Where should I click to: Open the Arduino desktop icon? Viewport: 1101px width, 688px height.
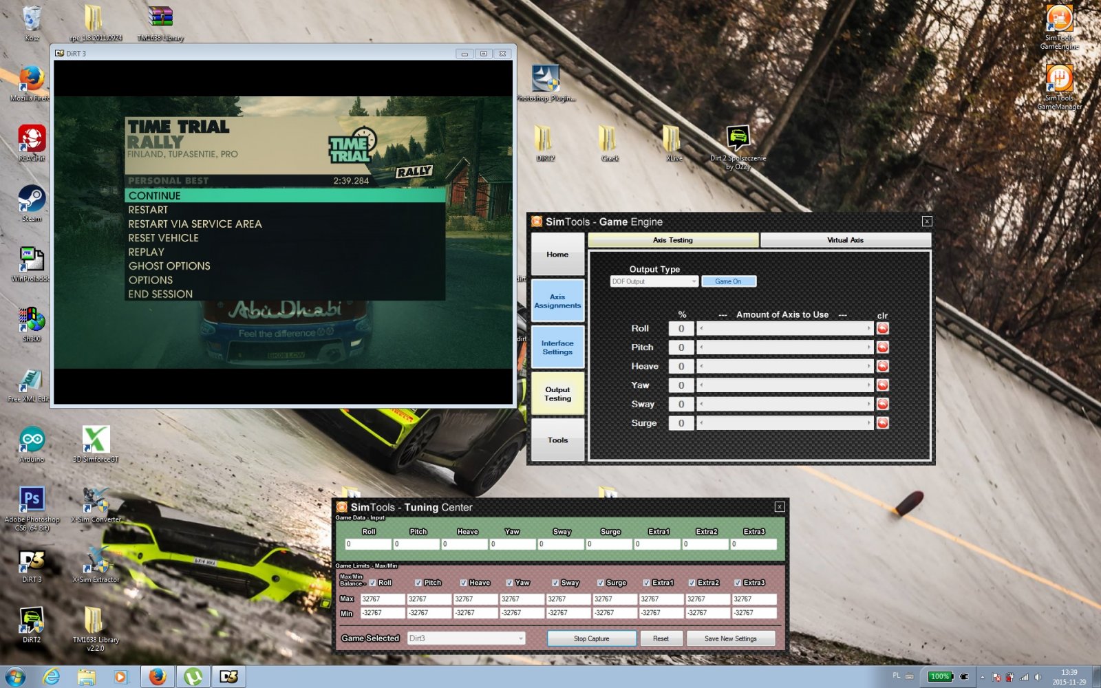(32, 444)
